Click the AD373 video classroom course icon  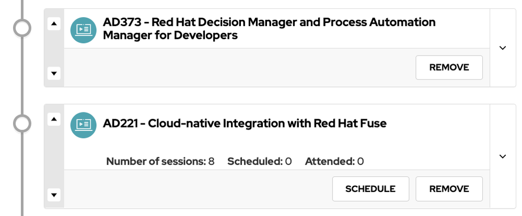(83, 29)
